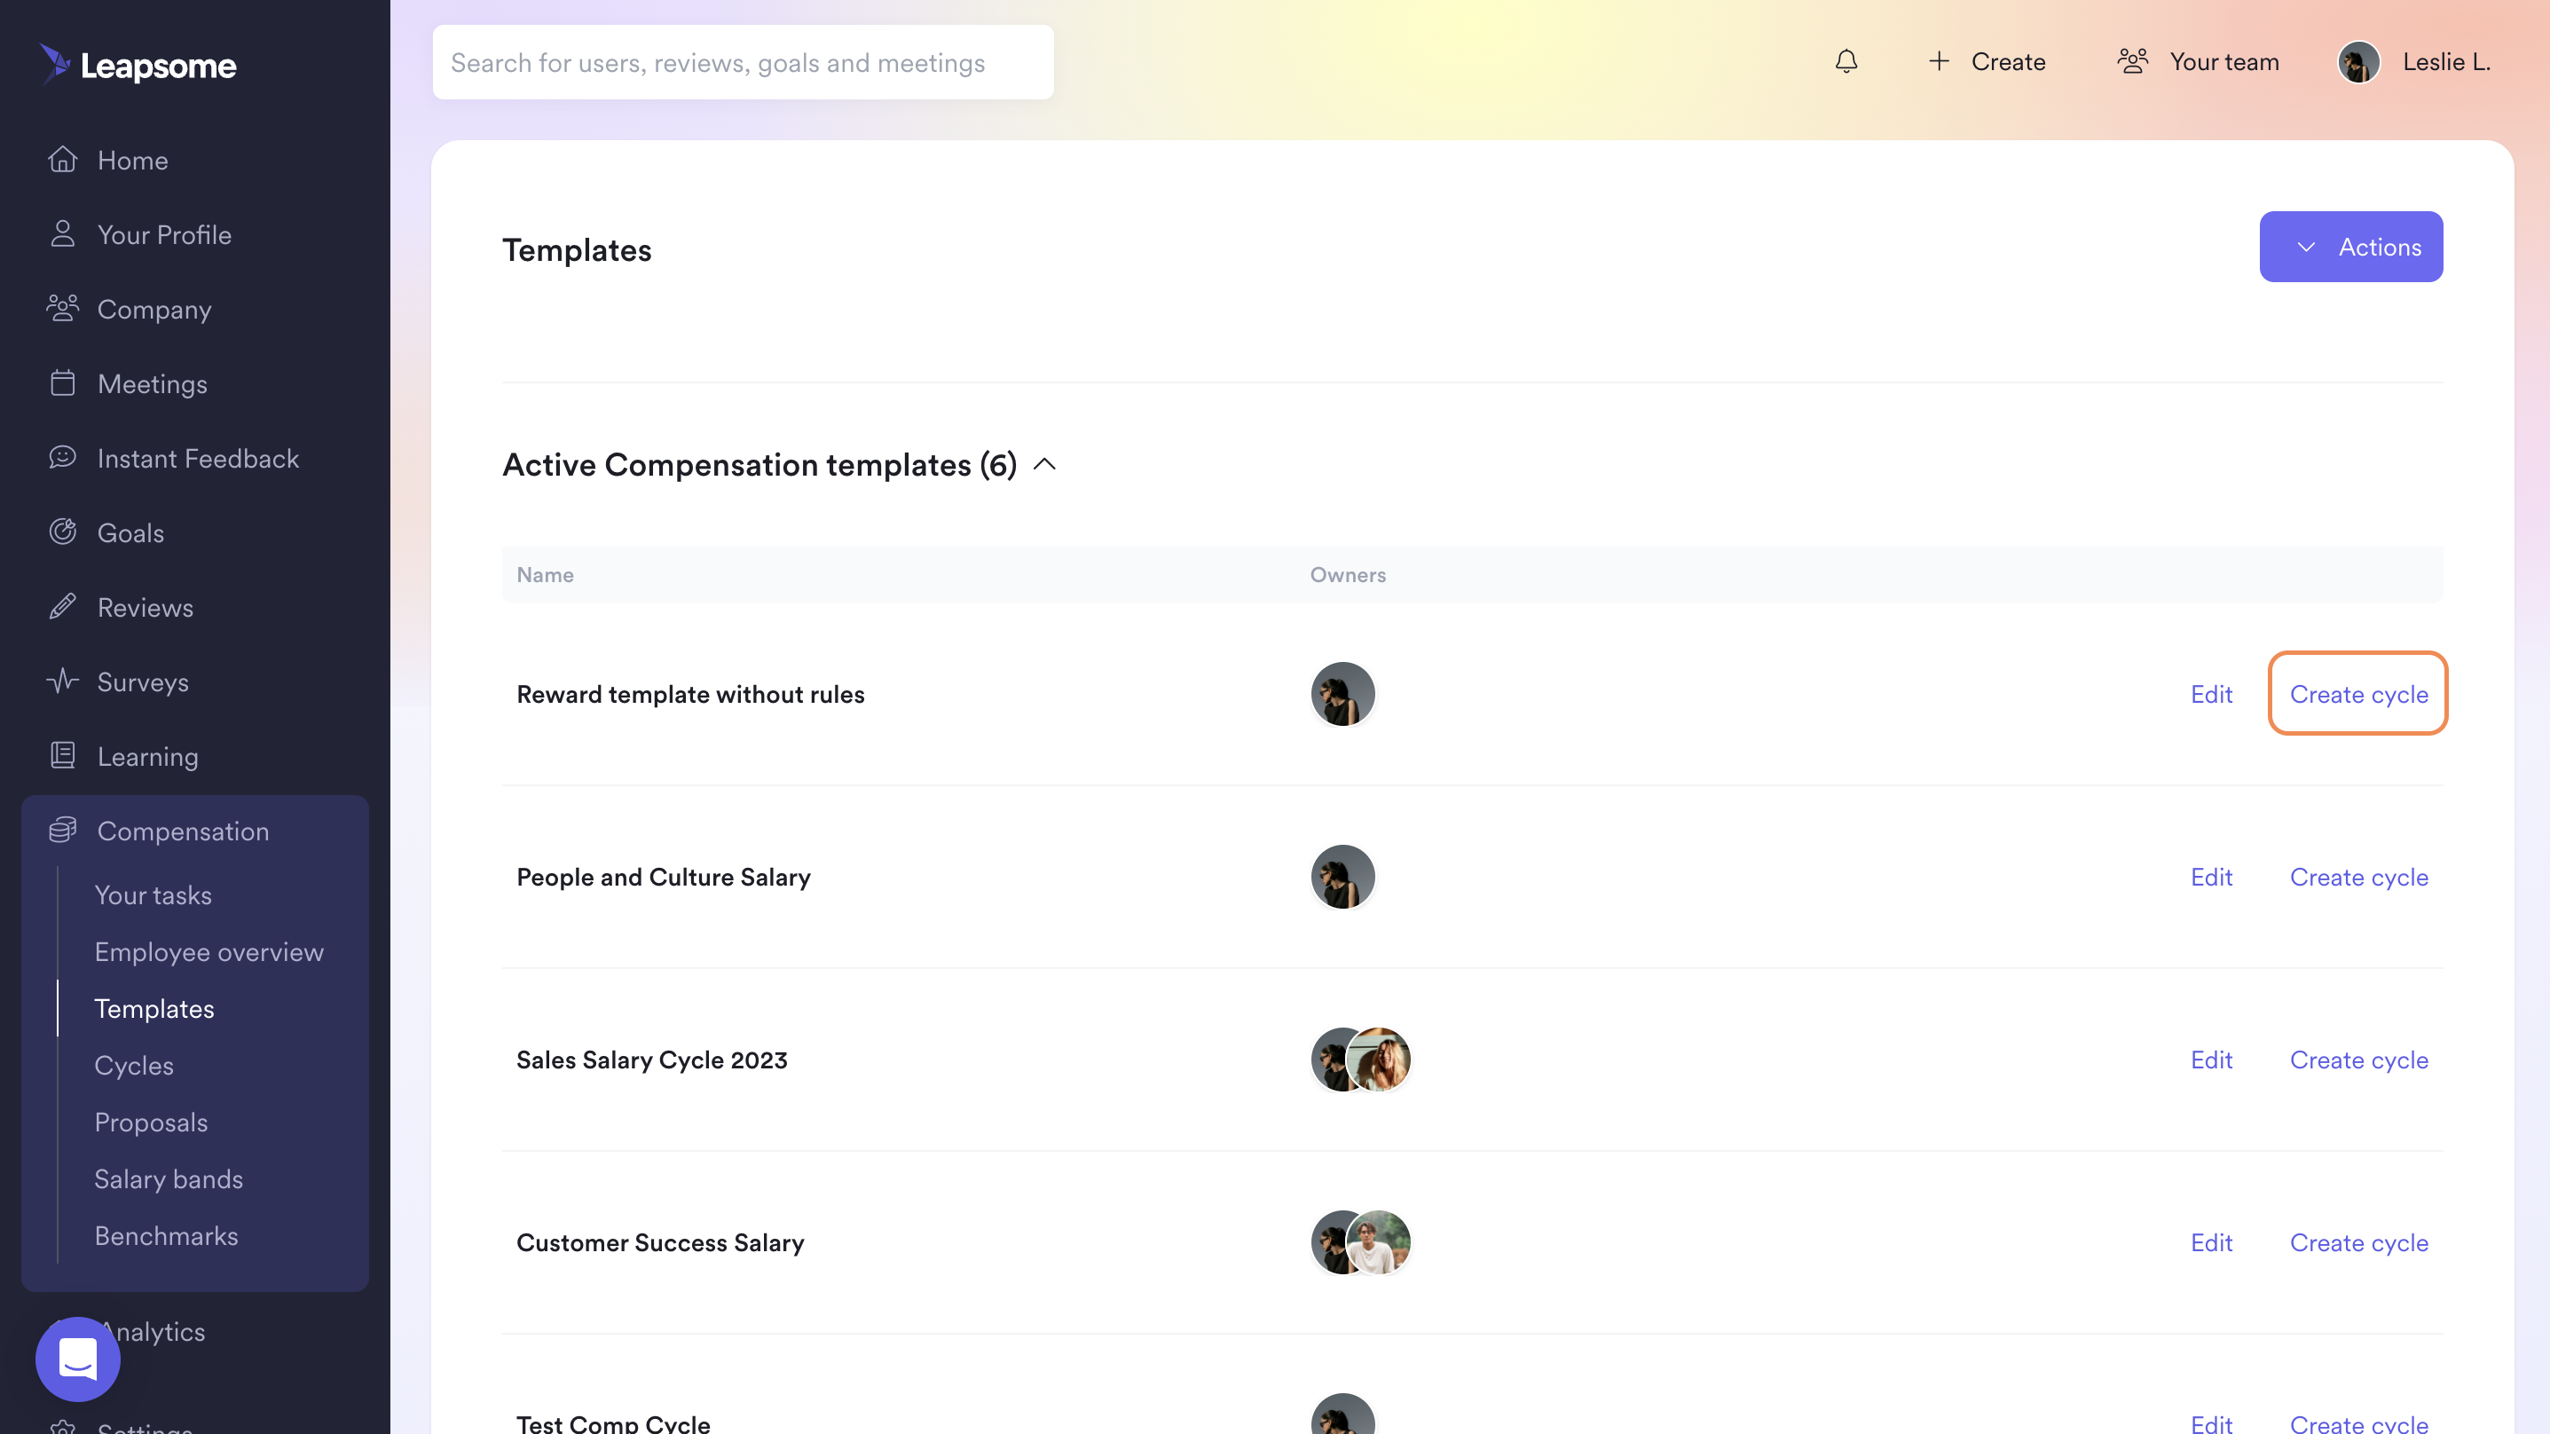Screen dimensions: 2550x1434
Task: Open Benchmarks submenu item
Action: (165, 1235)
